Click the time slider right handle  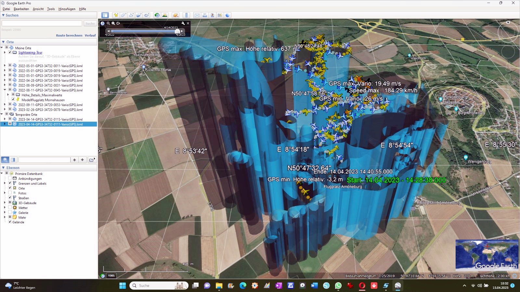pos(177,31)
